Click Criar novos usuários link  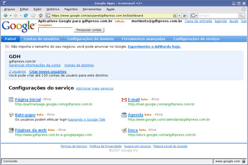(x=48, y=72)
